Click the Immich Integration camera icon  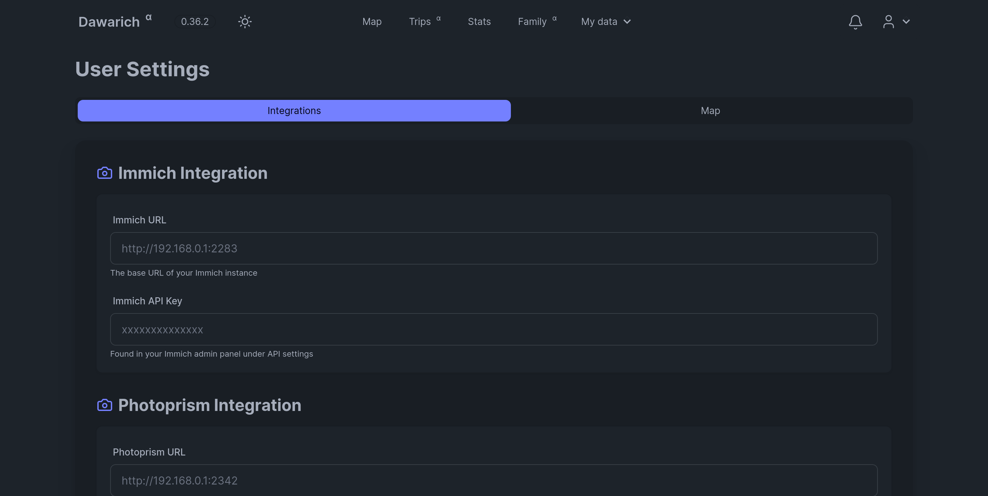105,173
